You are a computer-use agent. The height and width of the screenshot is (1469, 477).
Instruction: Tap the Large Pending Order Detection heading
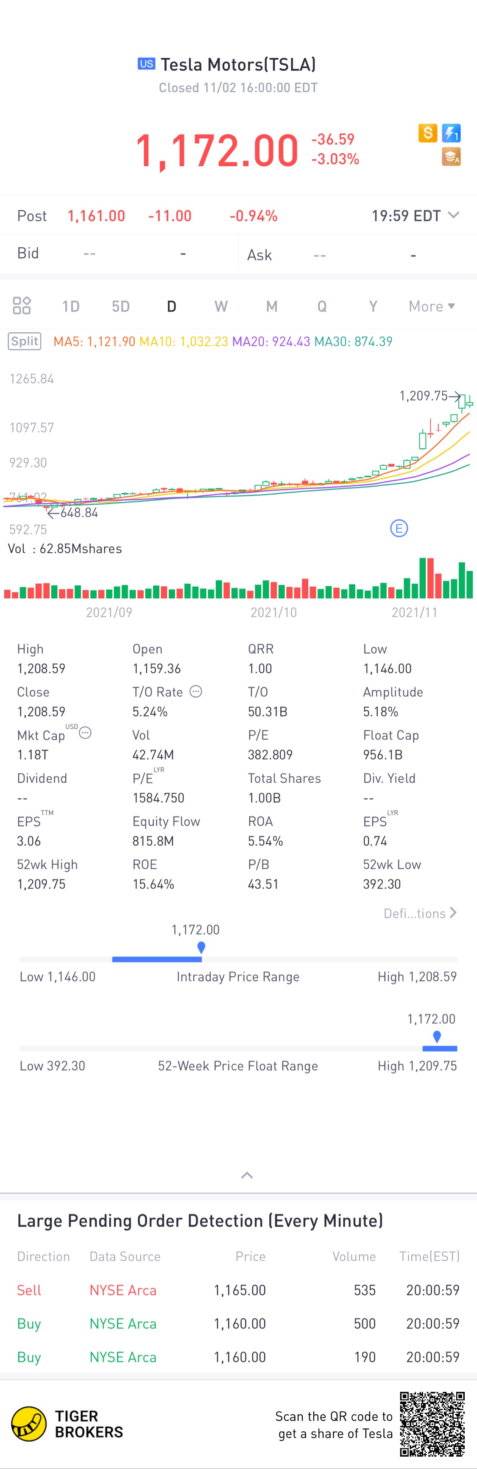coord(200,1220)
